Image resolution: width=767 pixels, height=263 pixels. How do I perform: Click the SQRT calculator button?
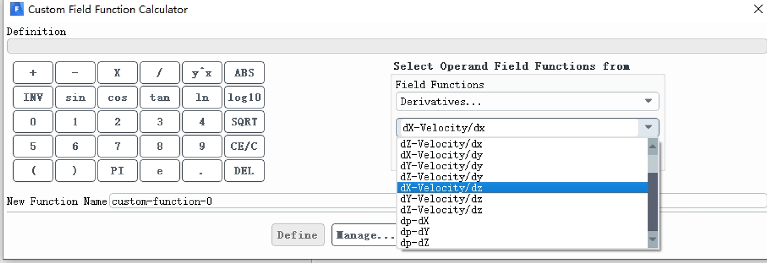244,122
